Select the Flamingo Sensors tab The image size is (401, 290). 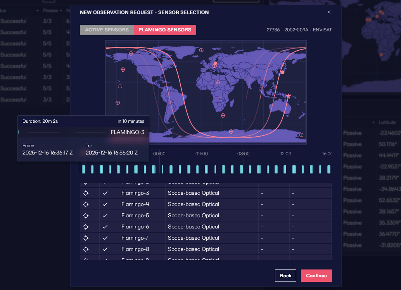click(x=165, y=30)
